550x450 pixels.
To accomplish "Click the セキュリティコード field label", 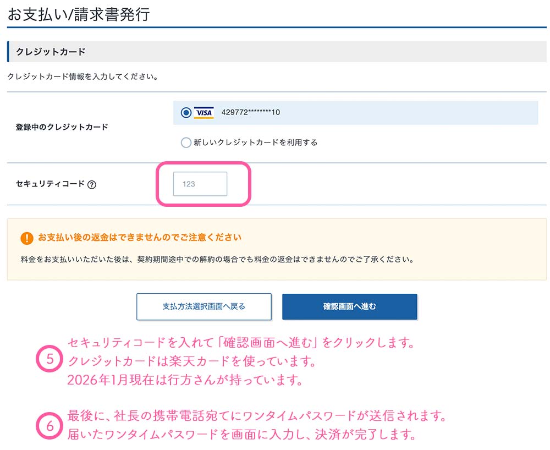I will [x=50, y=184].
